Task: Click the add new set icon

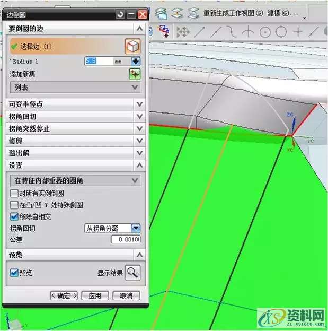Action: pyautogui.click(x=135, y=74)
